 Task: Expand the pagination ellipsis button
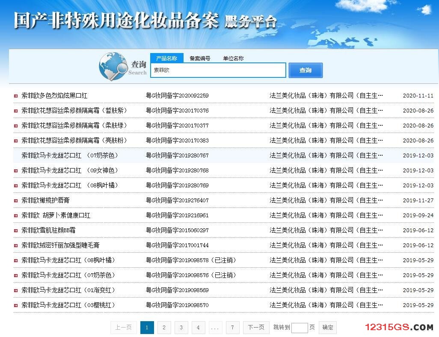pyautogui.click(x=215, y=328)
